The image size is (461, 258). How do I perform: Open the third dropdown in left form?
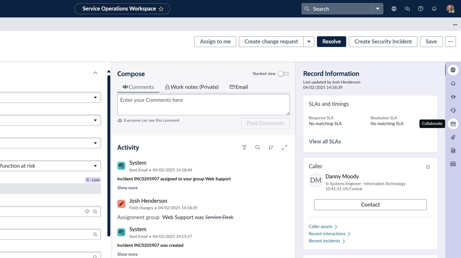(50, 143)
